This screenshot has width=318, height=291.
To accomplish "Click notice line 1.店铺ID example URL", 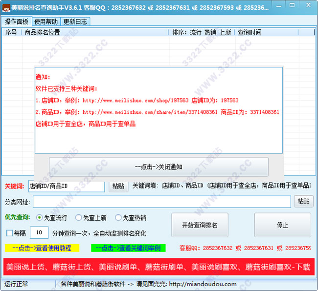I will click(x=137, y=101).
